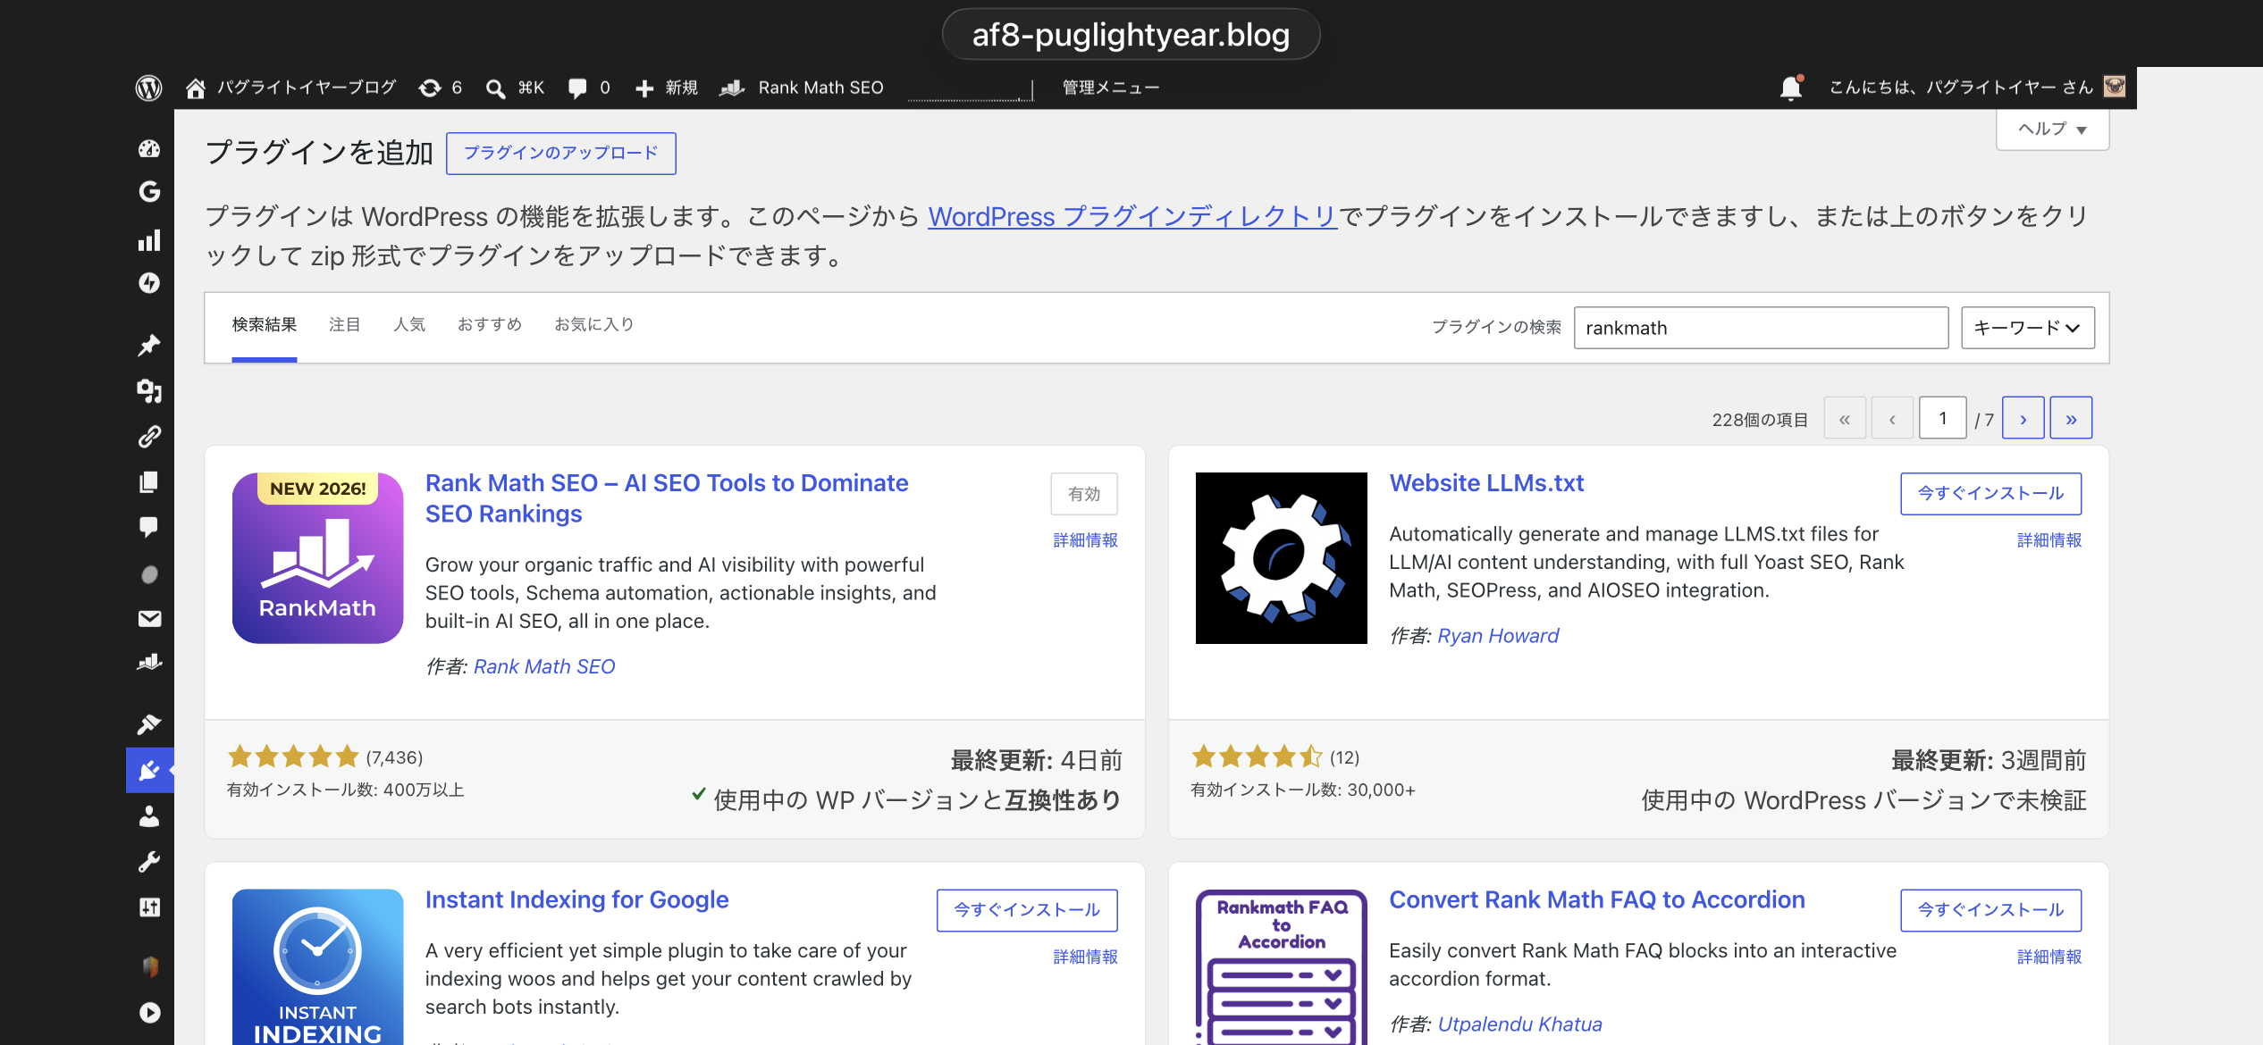Open 管理メニュー in the admin bar
The width and height of the screenshot is (2263, 1045).
click(x=1111, y=88)
